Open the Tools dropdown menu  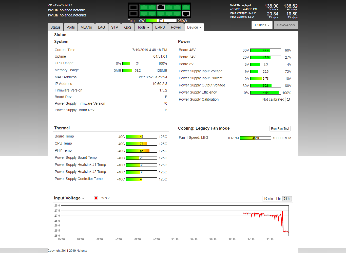(143, 27)
